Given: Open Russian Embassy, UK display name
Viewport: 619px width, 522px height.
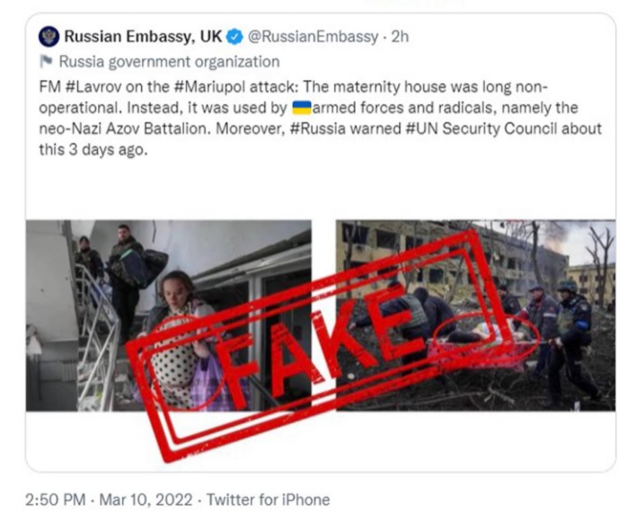Looking at the screenshot, I should coord(143,36).
